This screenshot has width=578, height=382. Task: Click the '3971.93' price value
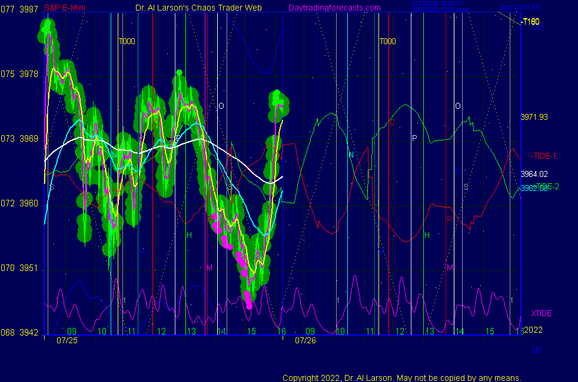(x=534, y=117)
